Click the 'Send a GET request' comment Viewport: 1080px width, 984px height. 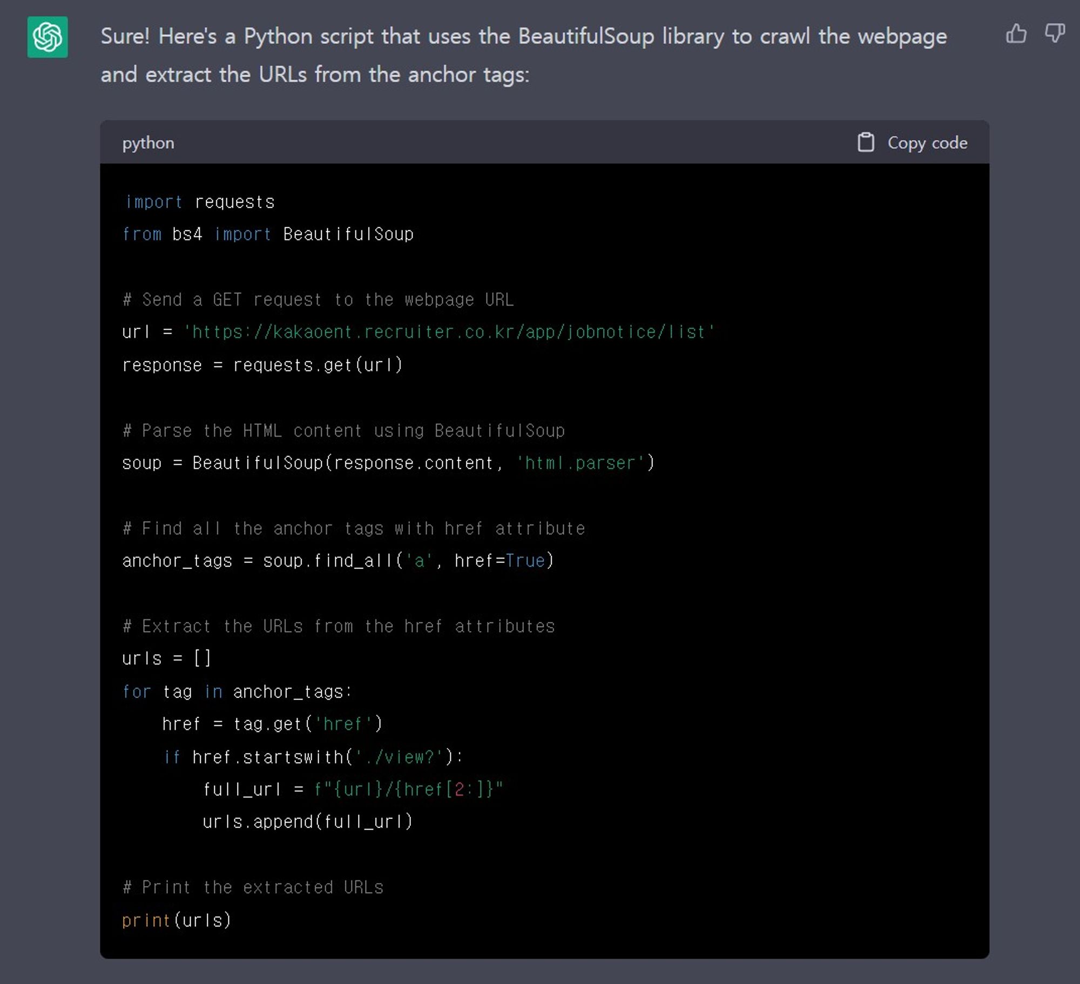tap(318, 300)
